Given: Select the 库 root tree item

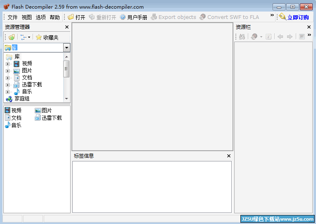Looking at the screenshot, I should pos(17,57).
